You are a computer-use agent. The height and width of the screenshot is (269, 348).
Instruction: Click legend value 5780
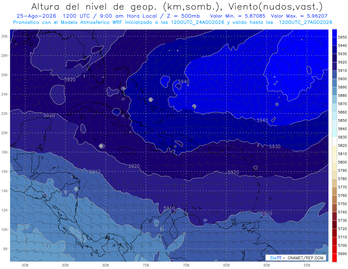click(x=342, y=179)
